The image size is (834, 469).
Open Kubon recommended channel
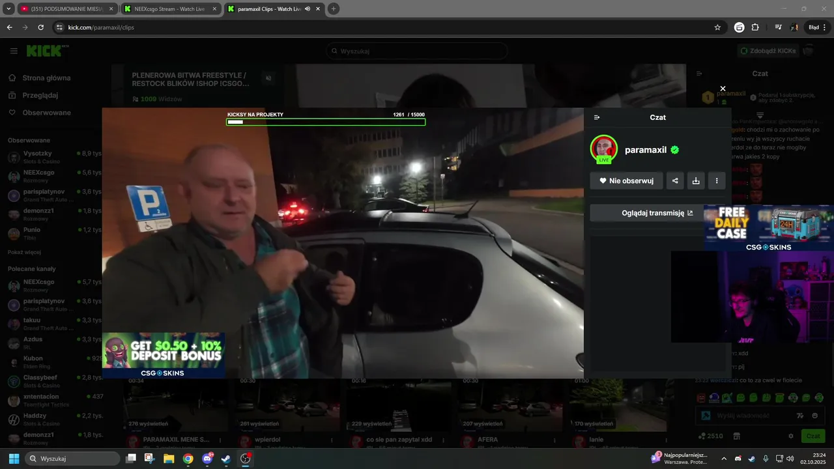53,362
